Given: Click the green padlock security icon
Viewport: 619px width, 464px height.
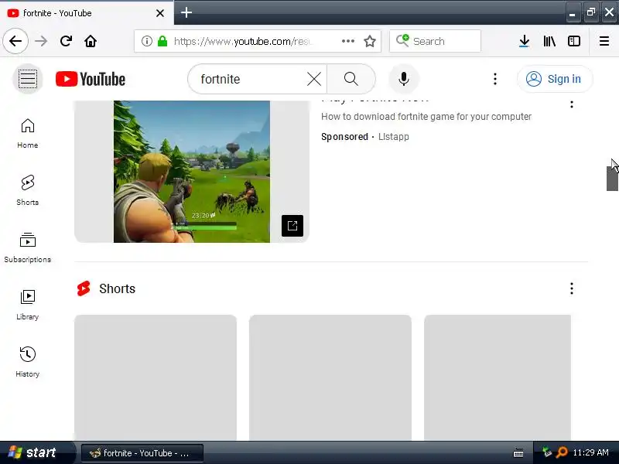Looking at the screenshot, I should [x=162, y=41].
